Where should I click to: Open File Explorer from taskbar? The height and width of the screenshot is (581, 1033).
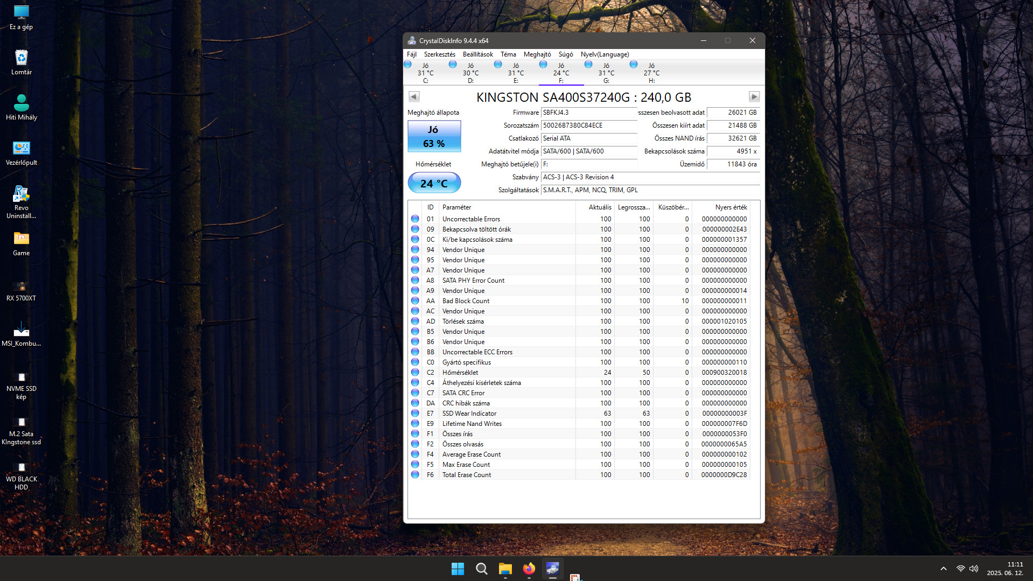click(x=505, y=569)
